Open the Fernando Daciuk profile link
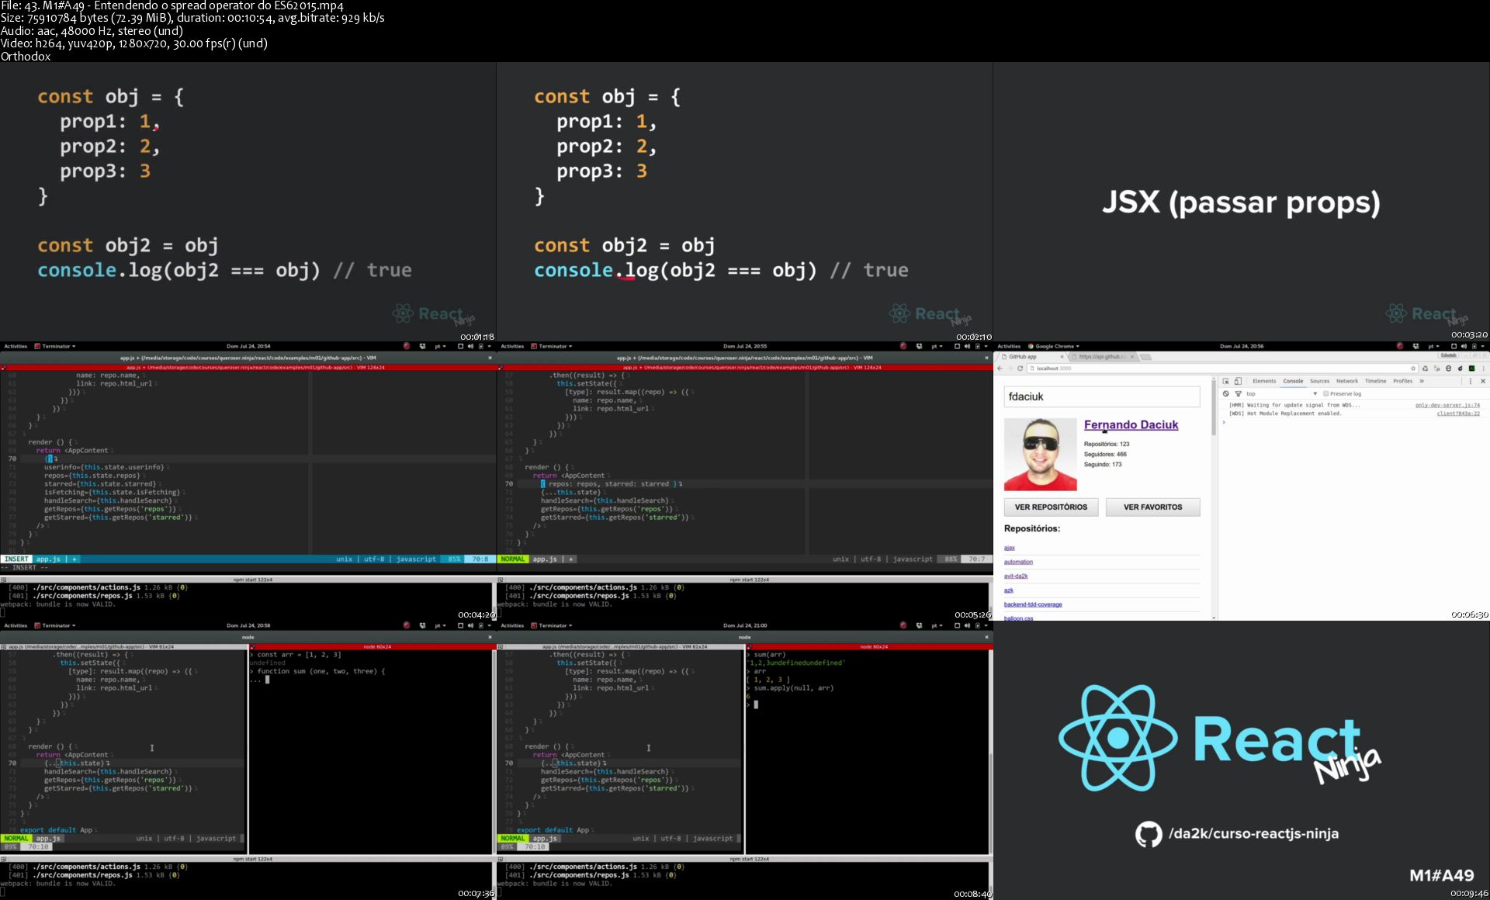 (1131, 424)
